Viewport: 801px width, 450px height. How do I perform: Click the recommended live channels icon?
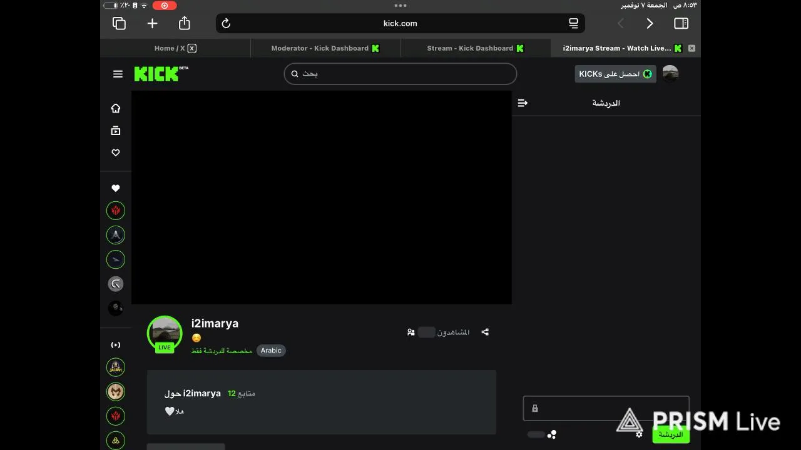(x=116, y=345)
